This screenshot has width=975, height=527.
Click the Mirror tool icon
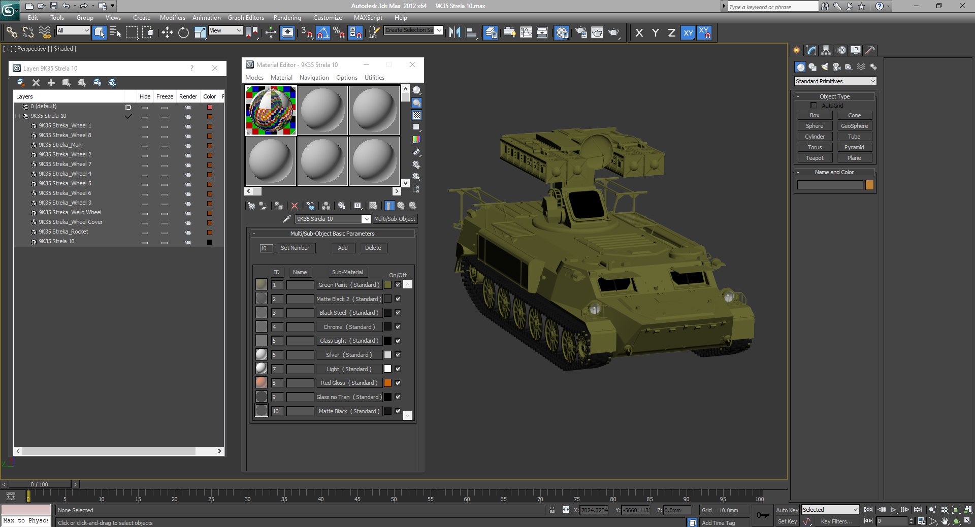454,32
